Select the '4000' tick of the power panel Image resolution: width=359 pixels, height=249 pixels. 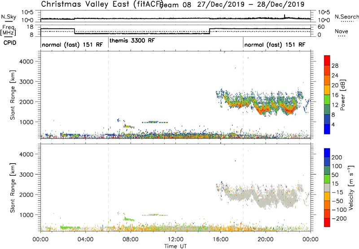pos(26,62)
